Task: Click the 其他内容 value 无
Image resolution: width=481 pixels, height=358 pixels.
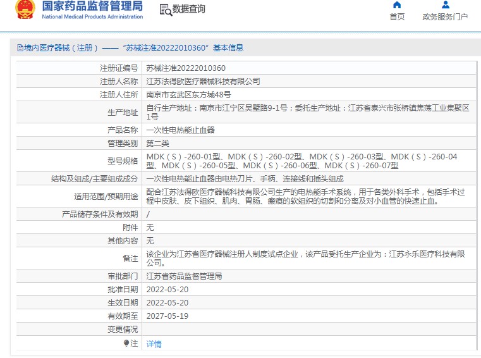Action: tap(150, 240)
